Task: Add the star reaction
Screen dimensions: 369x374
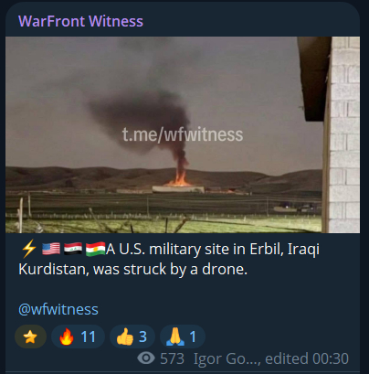Action: coord(30,337)
